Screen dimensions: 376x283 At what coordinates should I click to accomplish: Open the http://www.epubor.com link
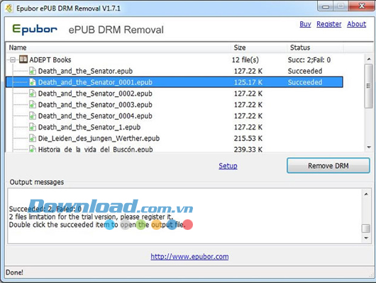[x=189, y=256]
